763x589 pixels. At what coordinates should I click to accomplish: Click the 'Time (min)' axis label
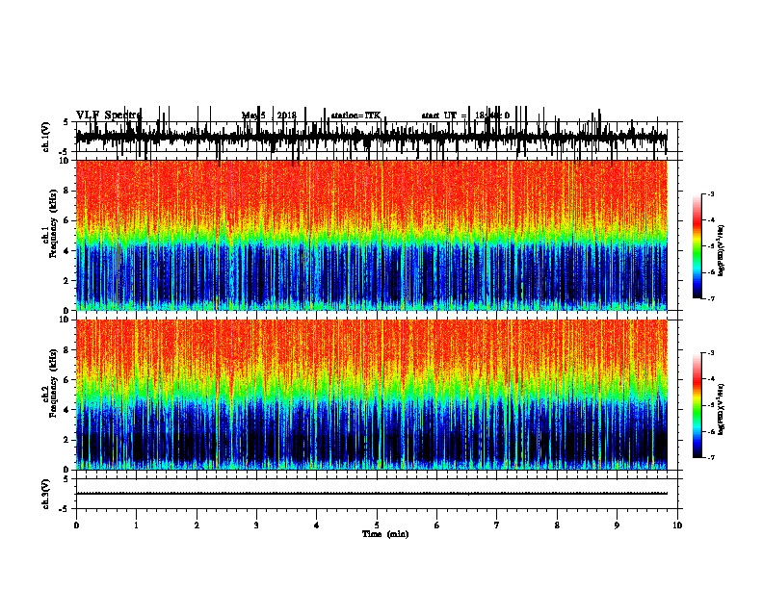pos(385,534)
